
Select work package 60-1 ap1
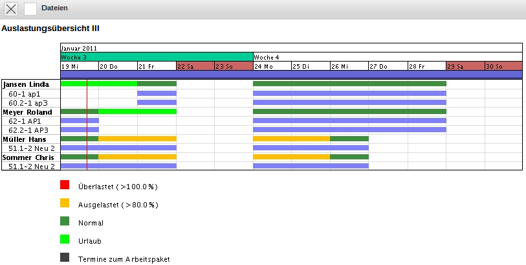24,93
